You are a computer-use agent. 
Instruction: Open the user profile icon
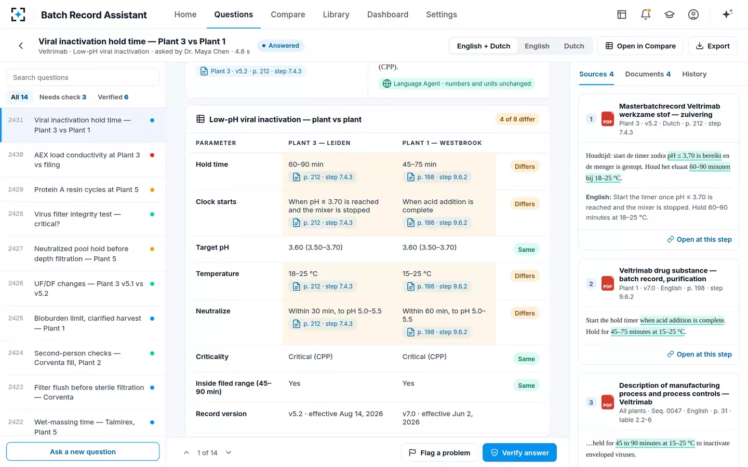pyautogui.click(x=693, y=15)
